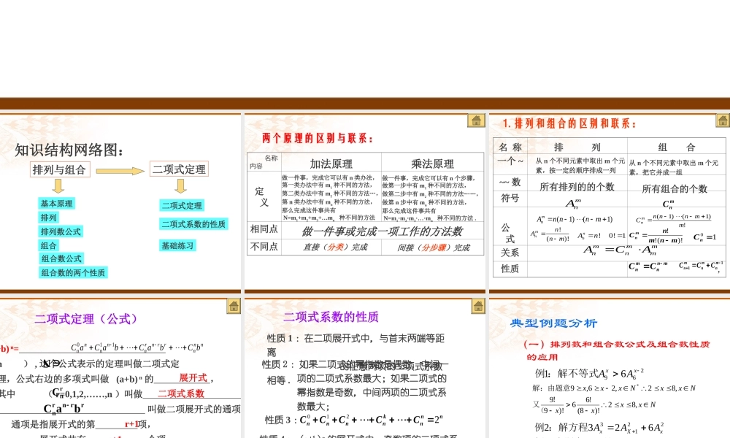Select the 典型例题分析 title
730x438 pixels.
[x=553, y=323]
